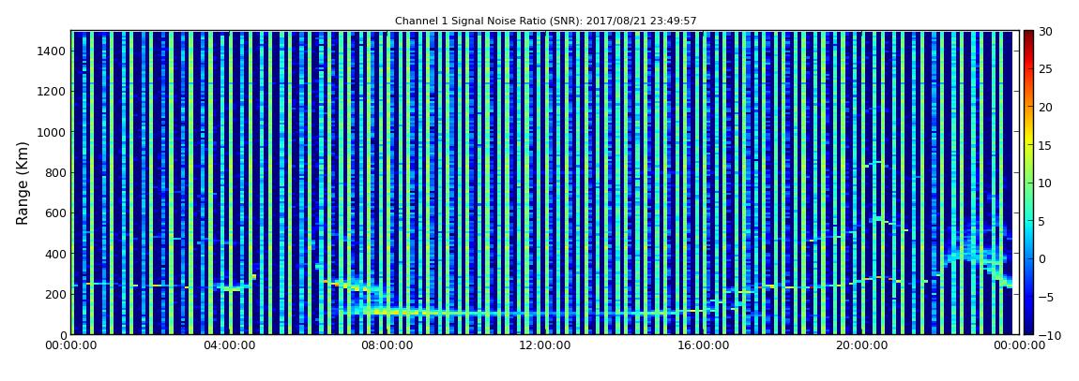The width and height of the screenshot is (1079, 381).
Task: Click the 1400 tick label on the range axis
Action: tap(52, 51)
